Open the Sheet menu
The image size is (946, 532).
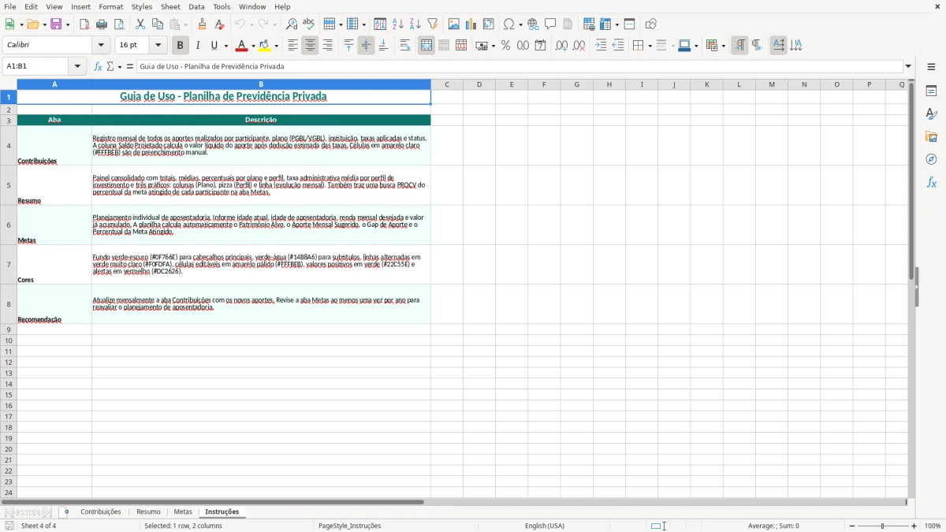point(170,6)
